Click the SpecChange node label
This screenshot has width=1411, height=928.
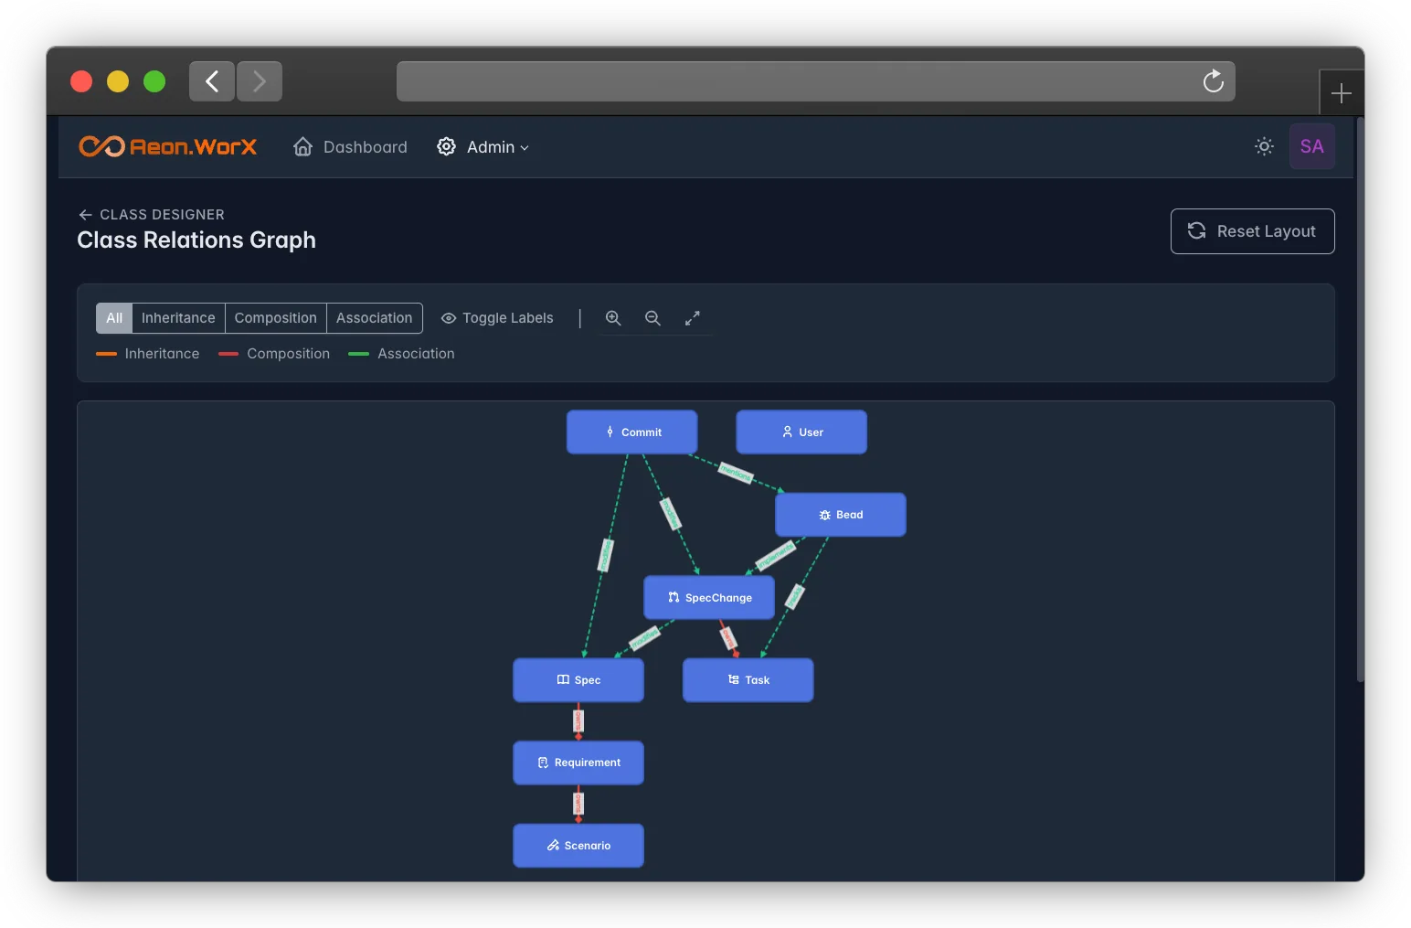click(x=718, y=598)
